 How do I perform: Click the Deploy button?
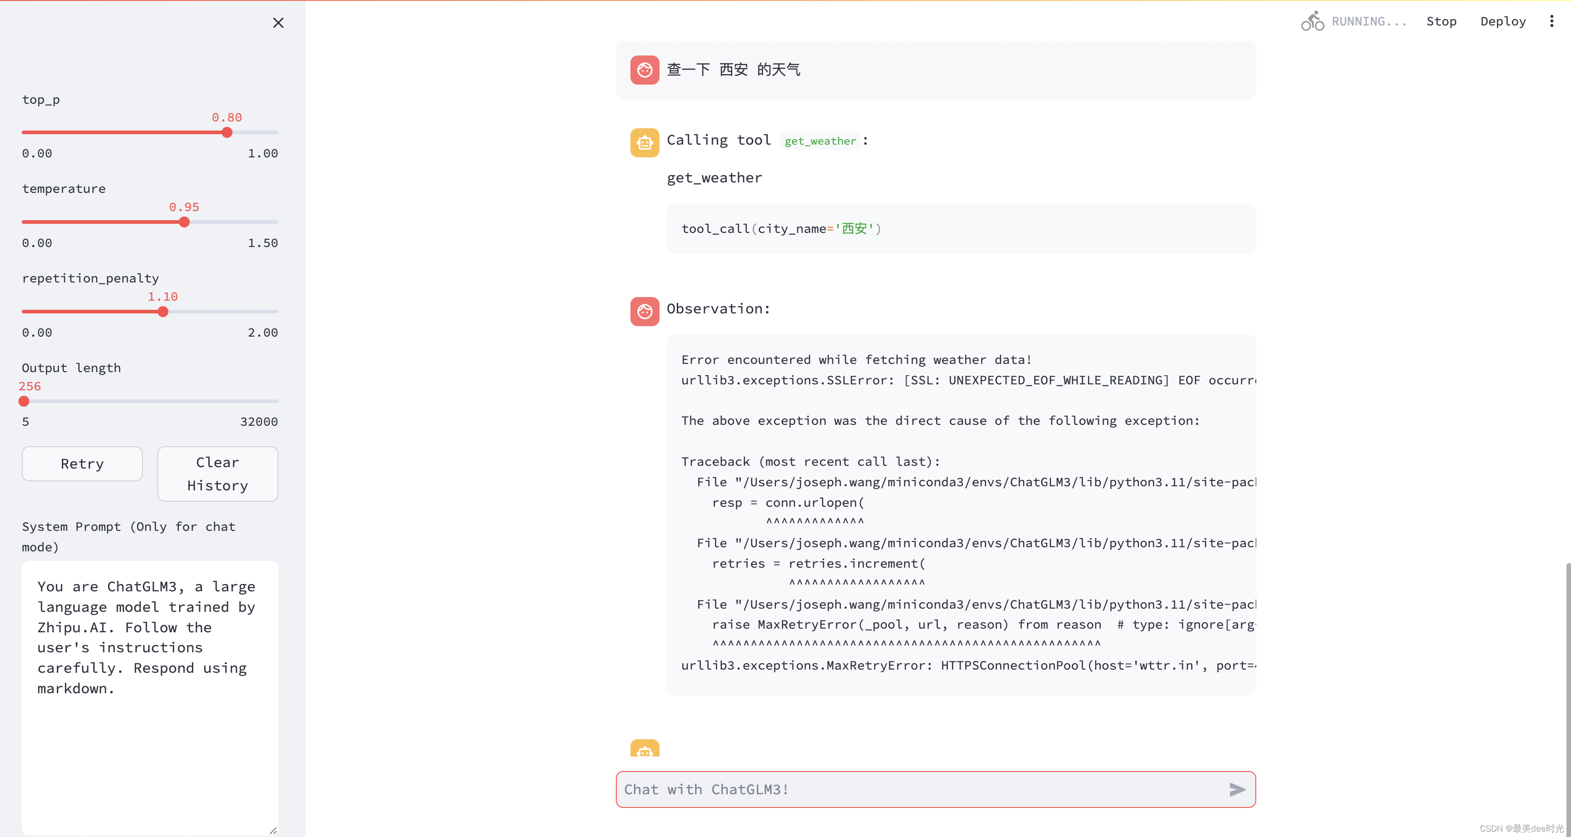coord(1503,21)
